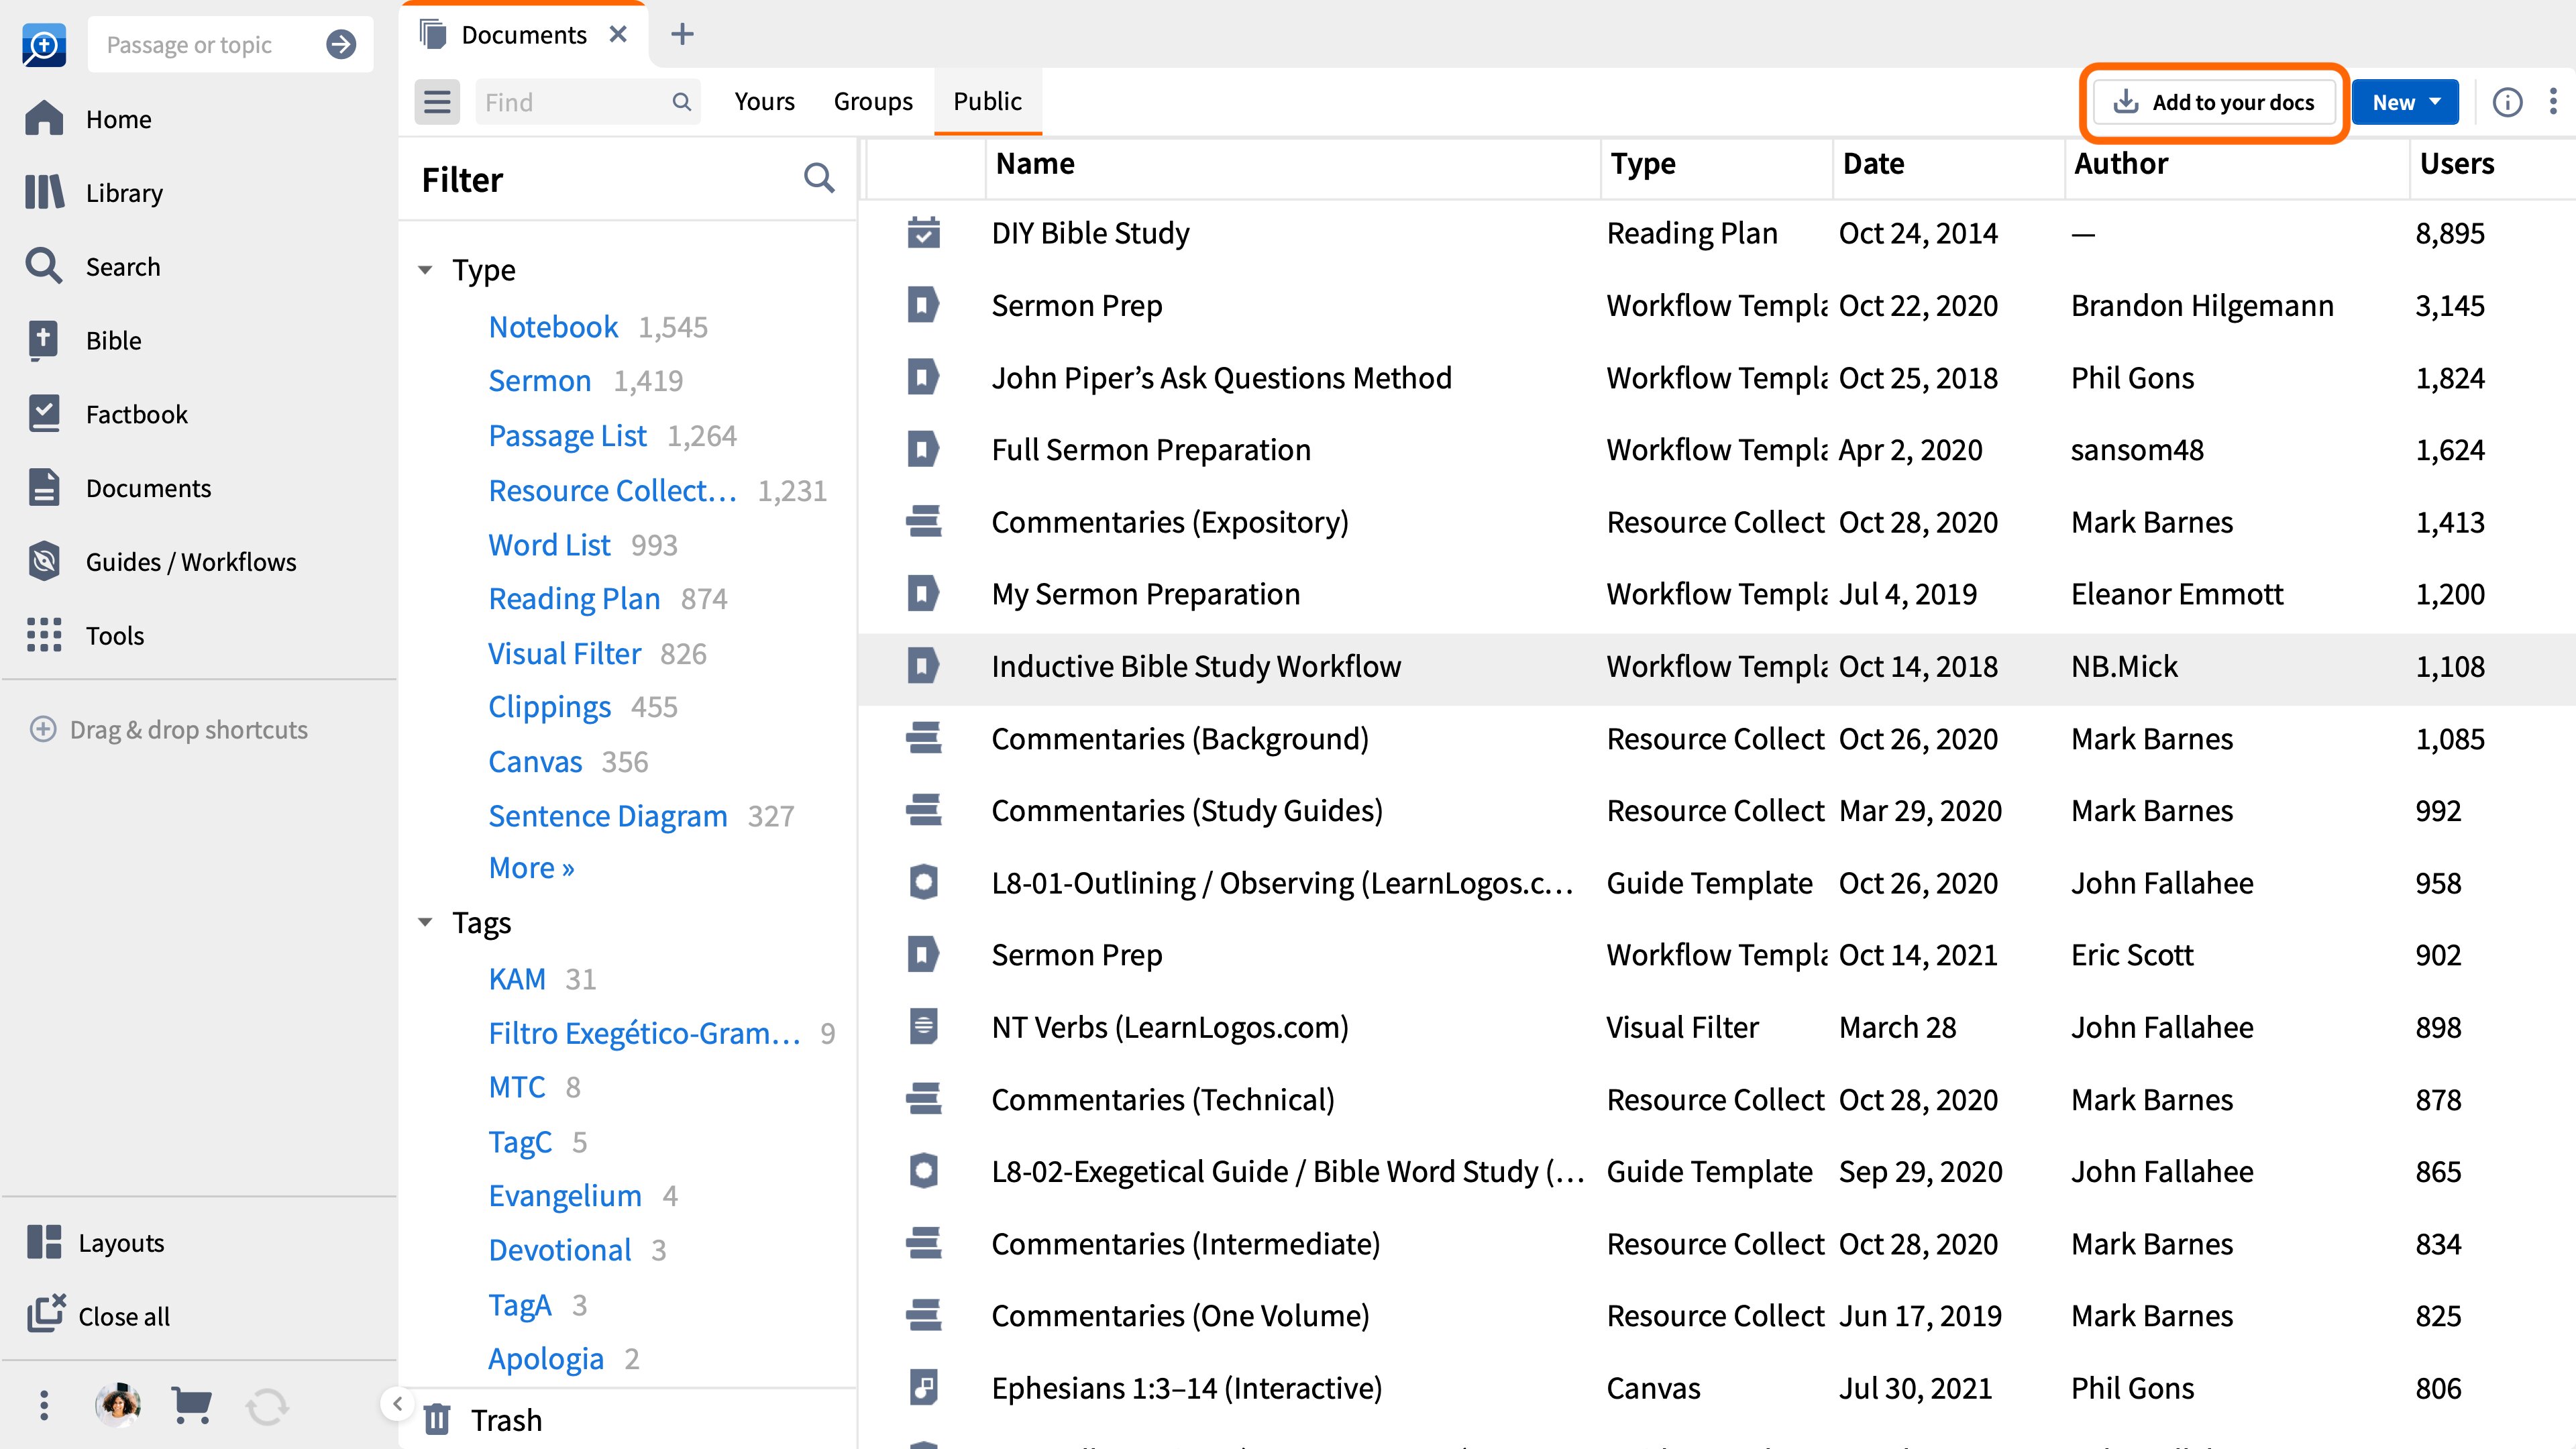Collapse the Type filter section
The height and width of the screenshot is (1449, 2576).
pyautogui.click(x=425, y=270)
